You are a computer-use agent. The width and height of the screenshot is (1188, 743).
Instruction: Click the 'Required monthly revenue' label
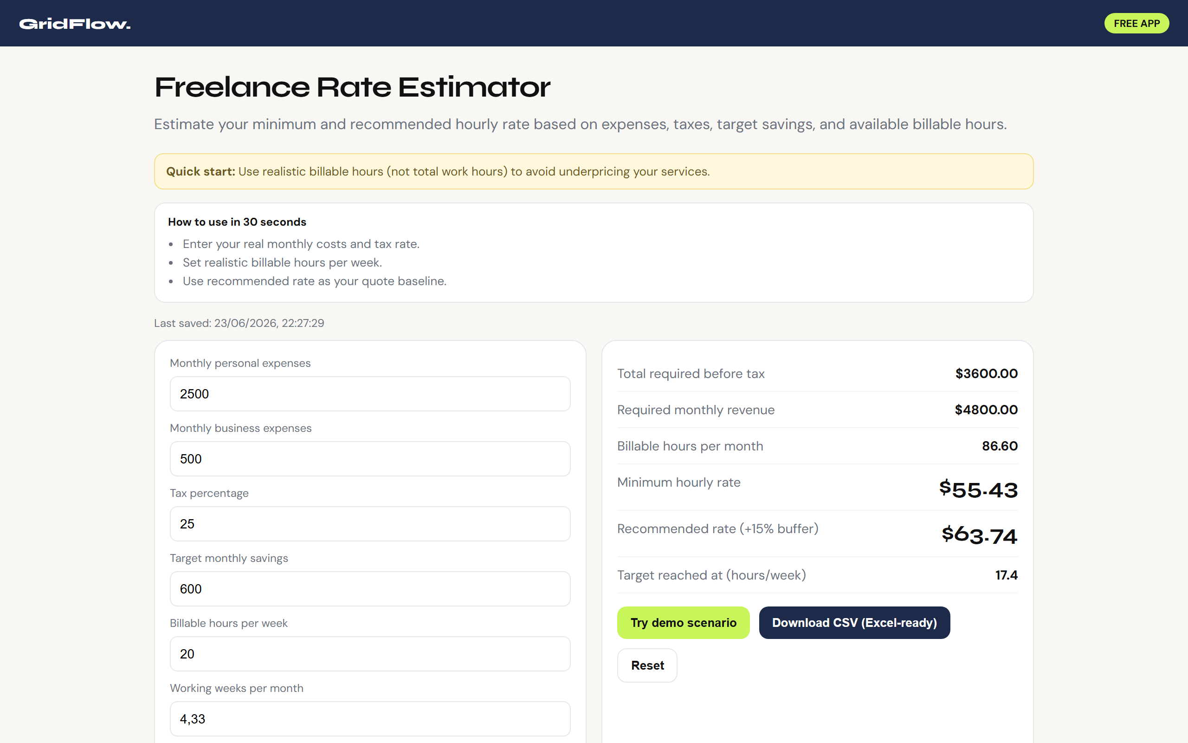[x=696, y=410]
